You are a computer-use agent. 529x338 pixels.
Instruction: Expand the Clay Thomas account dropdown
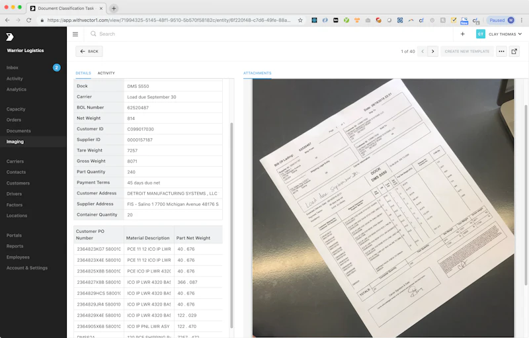point(505,34)
